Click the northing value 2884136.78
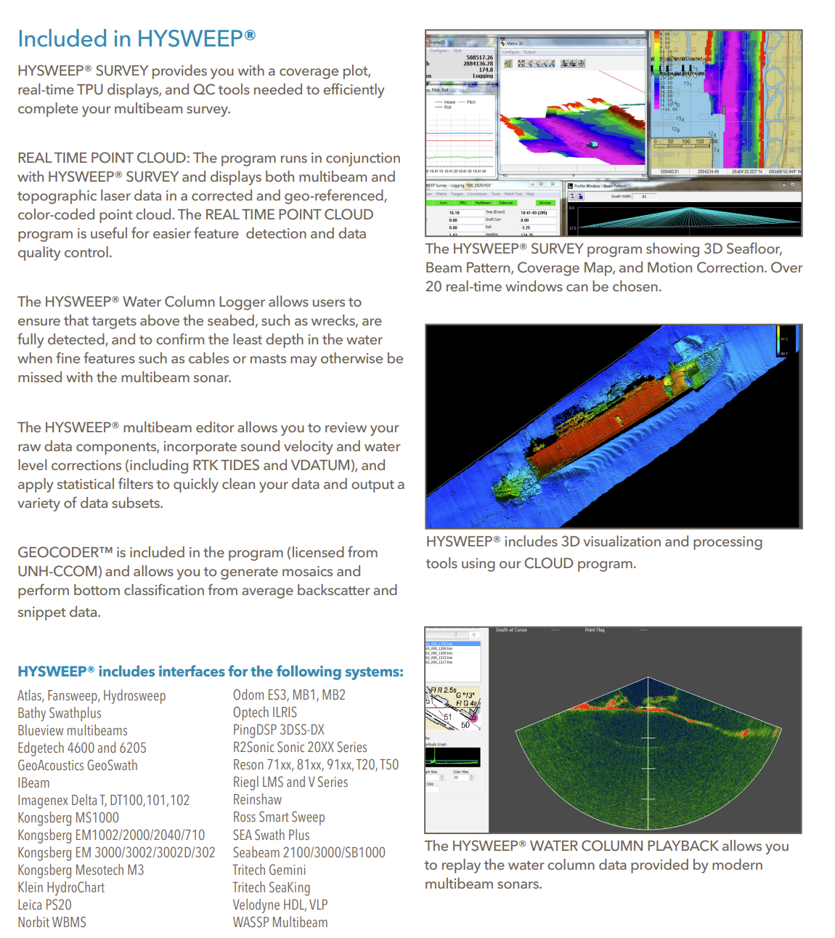Viewport: 835px width, 938px height. coord(478,64)
